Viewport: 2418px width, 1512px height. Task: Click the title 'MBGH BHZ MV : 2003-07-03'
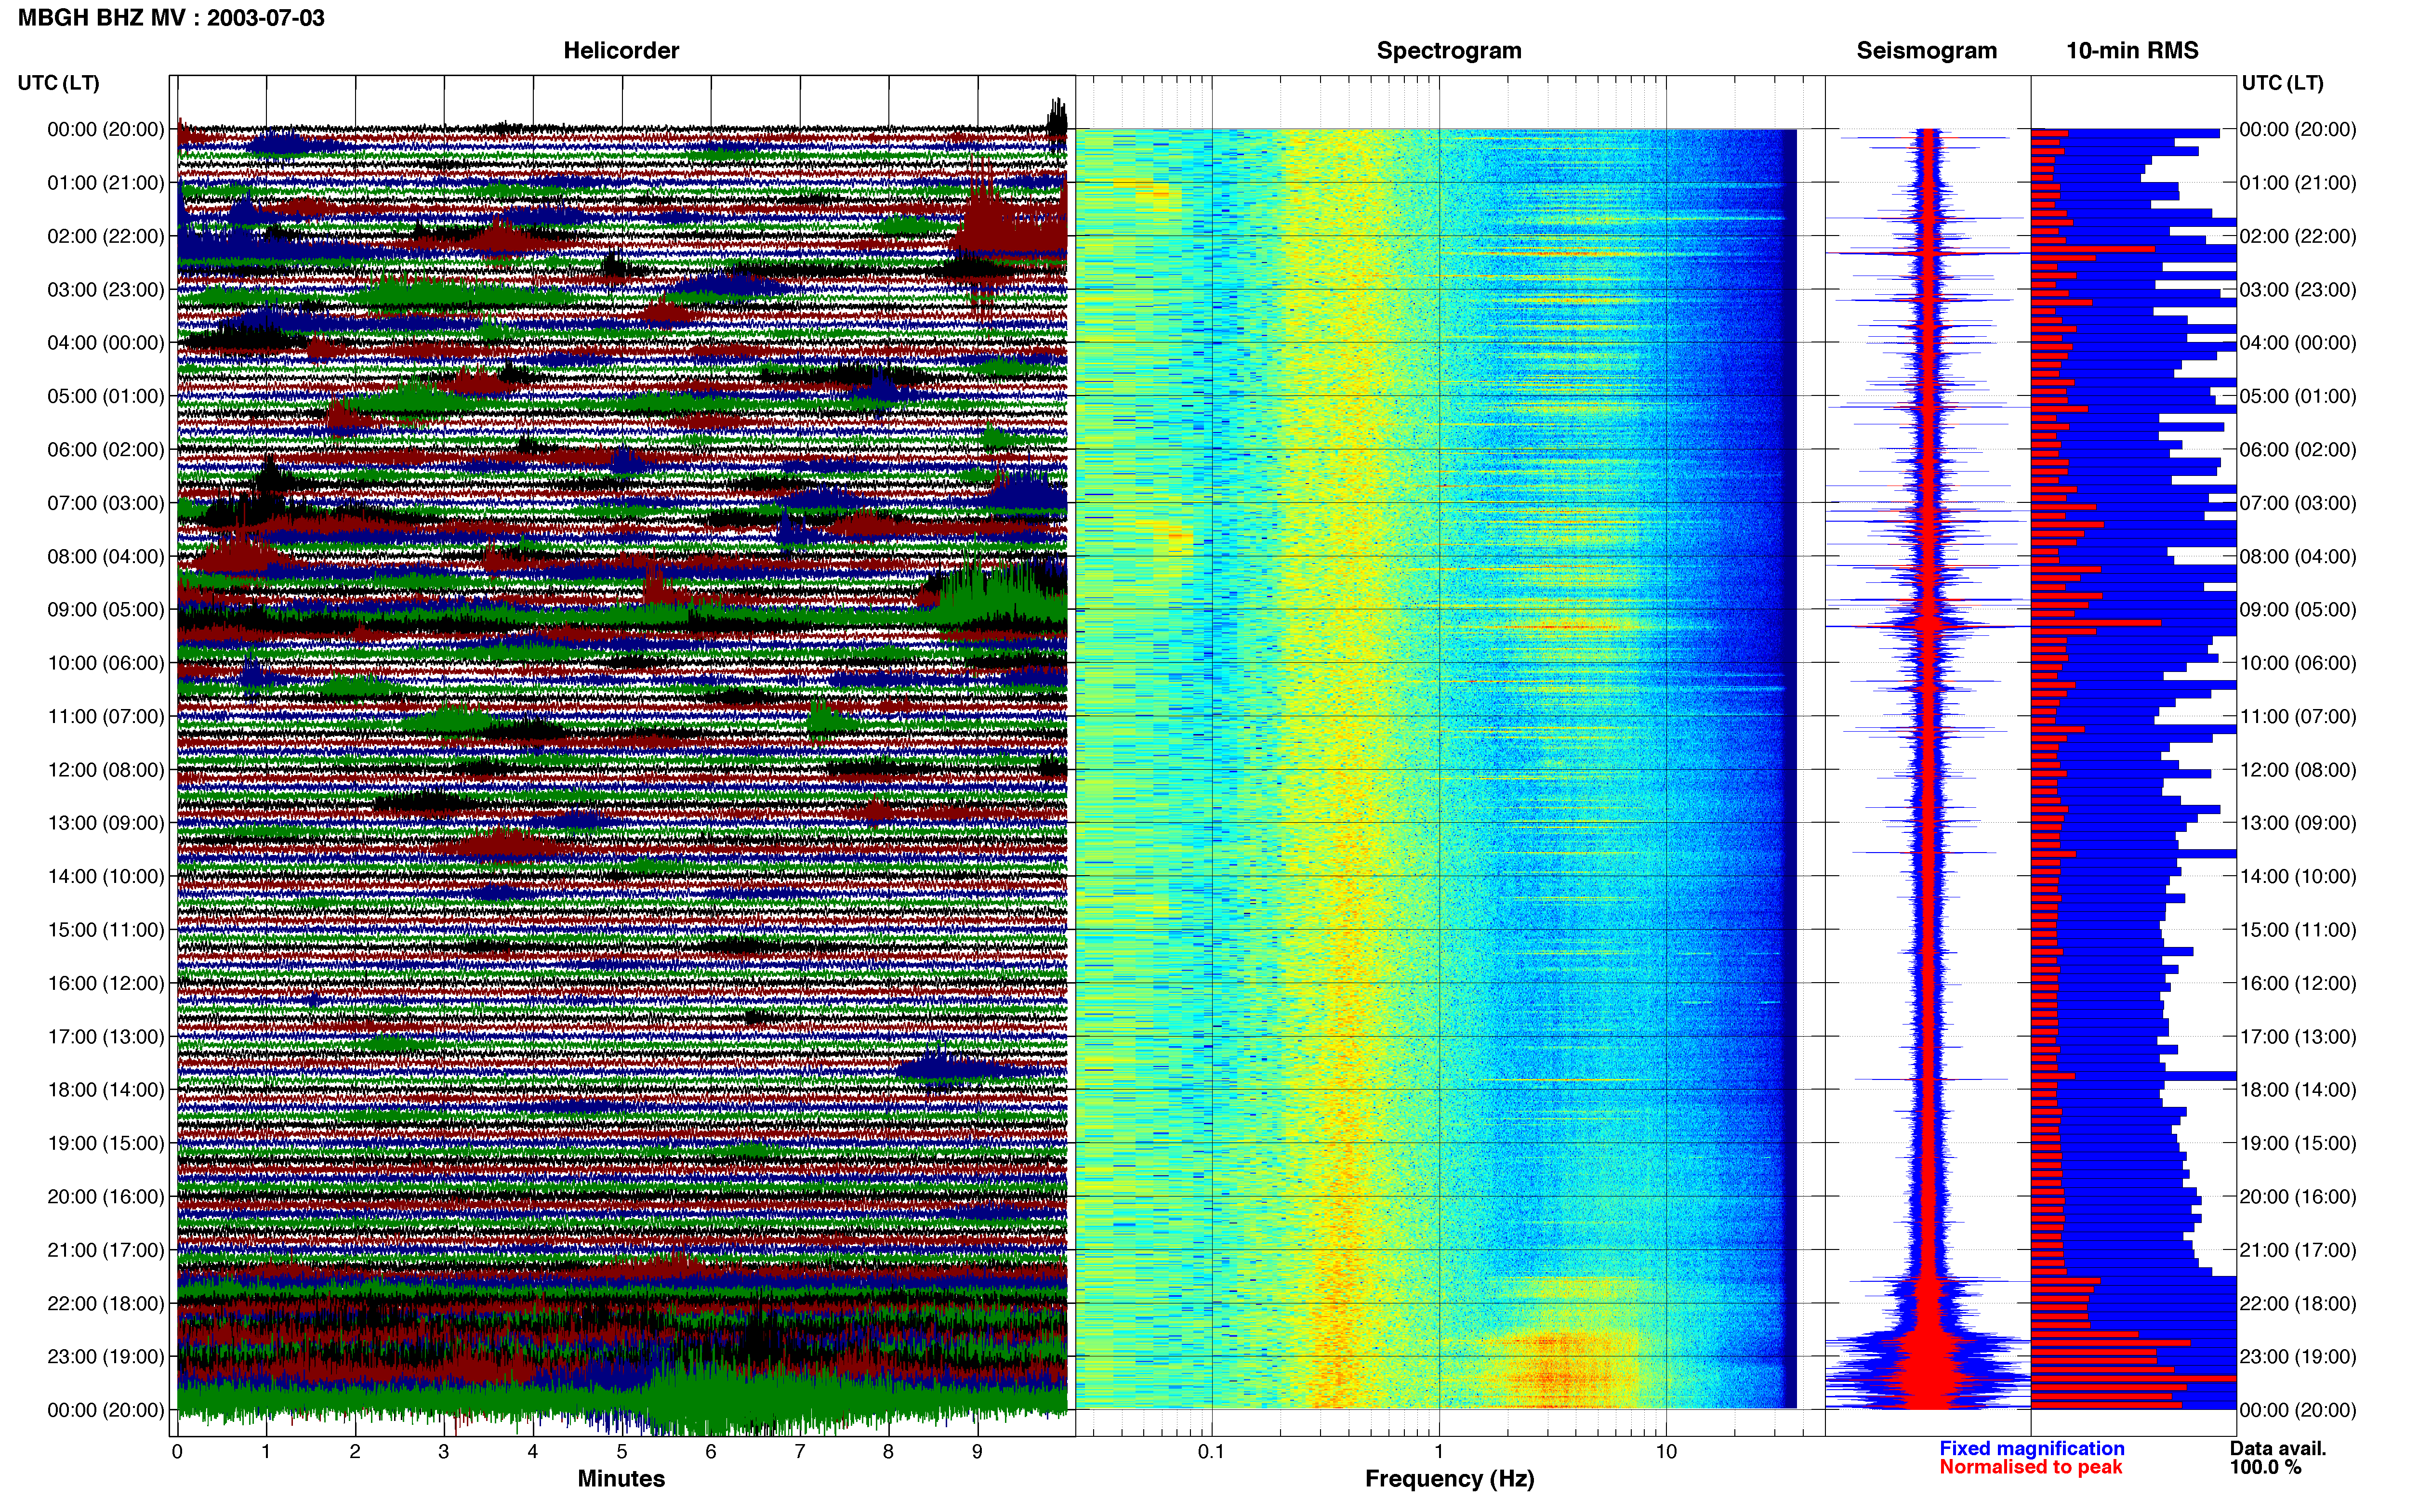point(171,18)
